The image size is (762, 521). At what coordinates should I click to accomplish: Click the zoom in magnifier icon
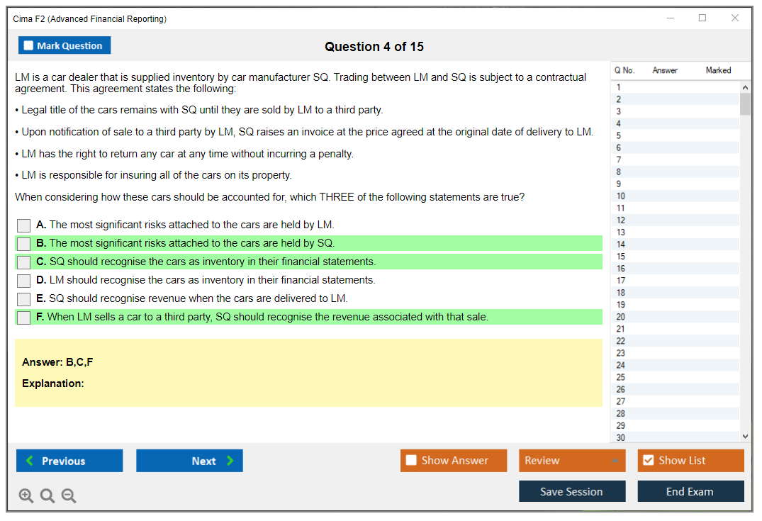(26, 496)
